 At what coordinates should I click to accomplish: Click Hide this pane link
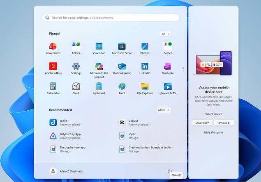coord(213,132)
